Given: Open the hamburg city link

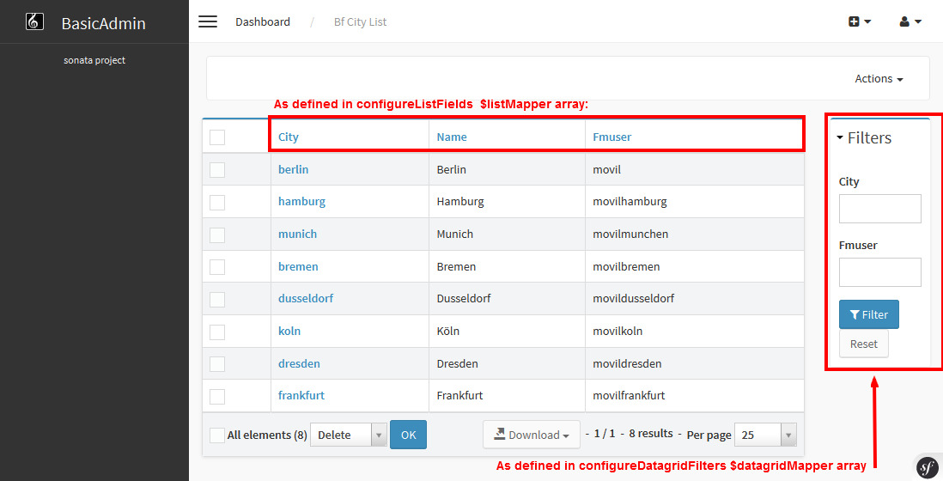Looking at the screenshot, I should point(301,202).
